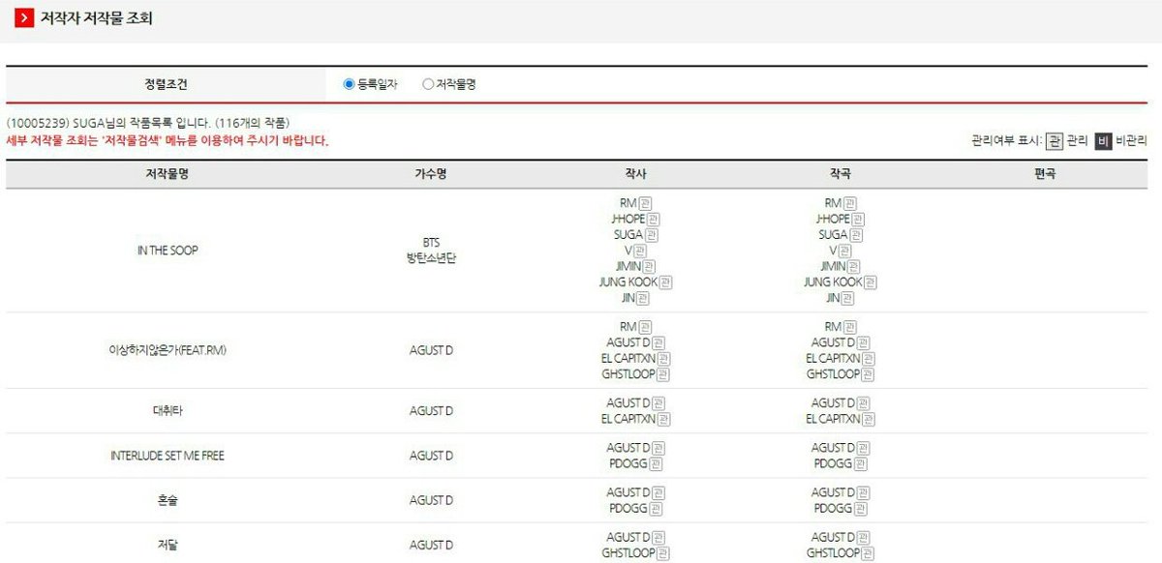Click 관 badge beside PDOGG in INTERLUDE SET ME FREE 작사
Image resolution: width=1162 pixels, height=563 pixels.
coord(657,464)
